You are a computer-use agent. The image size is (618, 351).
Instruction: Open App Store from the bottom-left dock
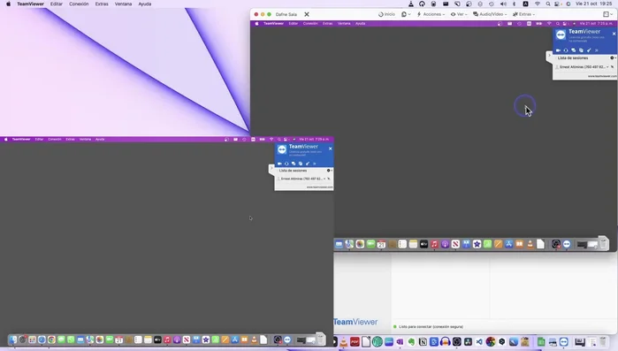235,340
